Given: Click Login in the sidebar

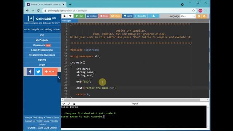Looking at the screenshot, I should pos(42,65).
